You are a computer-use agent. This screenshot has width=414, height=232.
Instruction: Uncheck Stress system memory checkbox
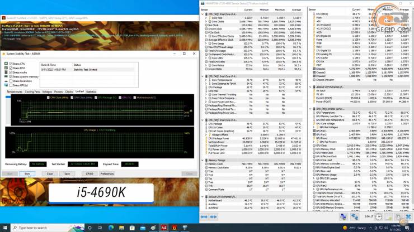tap(11, 76)
